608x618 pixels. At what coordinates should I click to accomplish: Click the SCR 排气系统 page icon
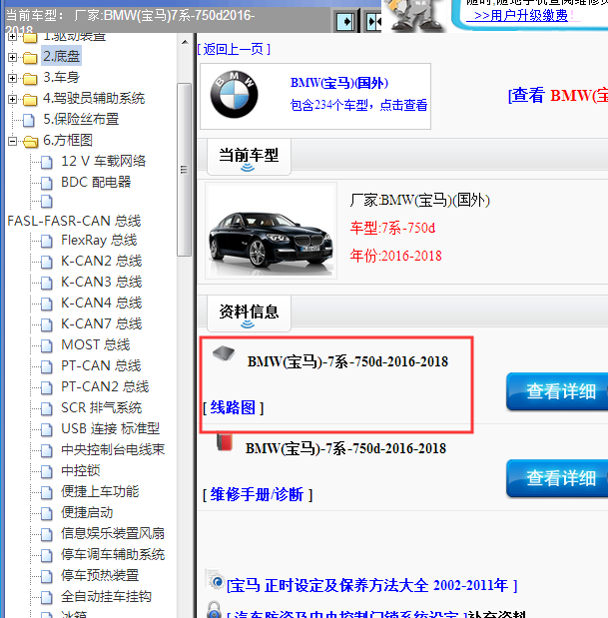tap(47, 408)
